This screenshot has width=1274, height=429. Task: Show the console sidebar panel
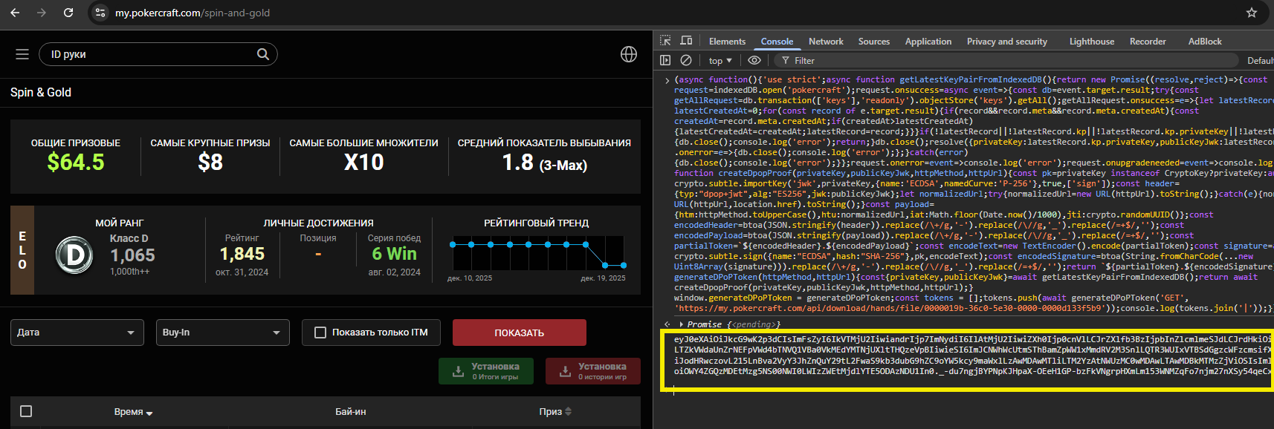(665, 60)
